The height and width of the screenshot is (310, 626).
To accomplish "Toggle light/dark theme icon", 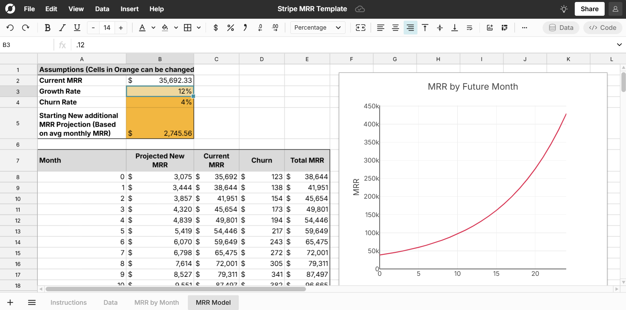I will (564, 9).
